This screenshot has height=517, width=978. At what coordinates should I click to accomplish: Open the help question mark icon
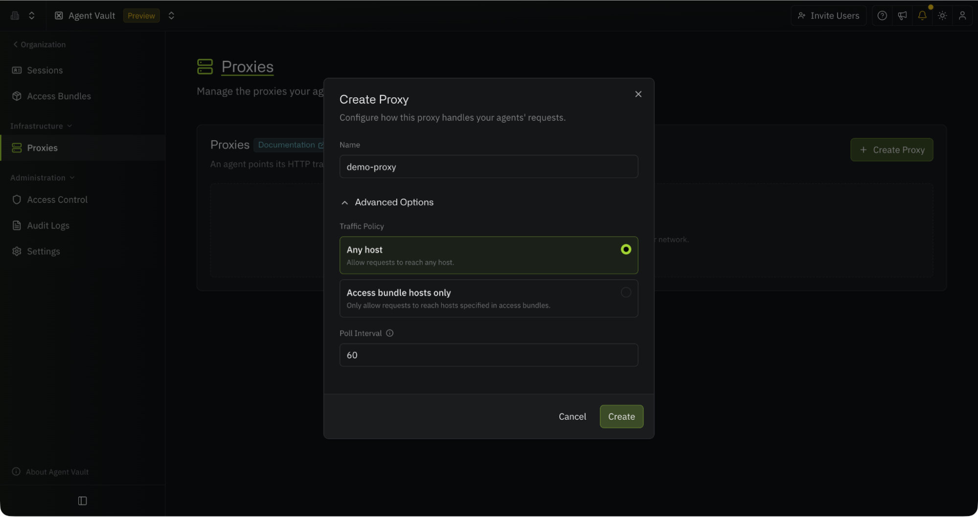point(882,16)
